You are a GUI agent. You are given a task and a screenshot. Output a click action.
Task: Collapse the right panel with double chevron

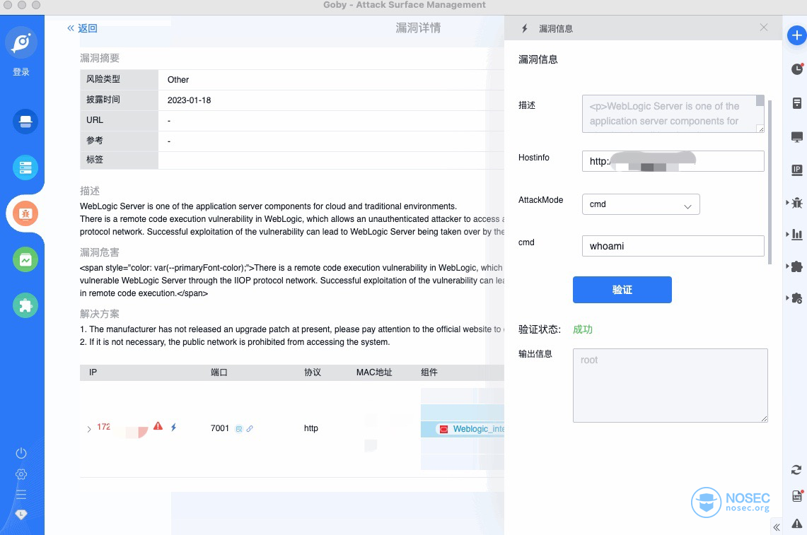tap(776, 527)
